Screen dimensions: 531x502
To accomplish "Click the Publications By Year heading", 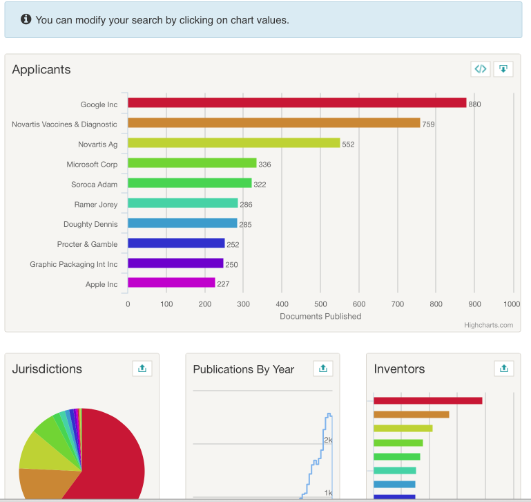I will point(244,369).
